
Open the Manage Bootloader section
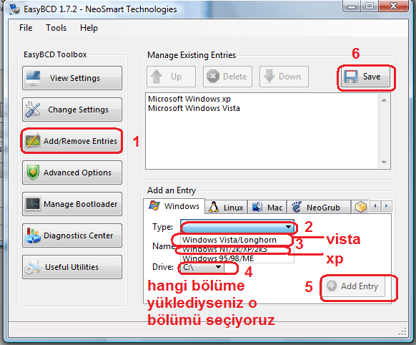tap(72, 204)
